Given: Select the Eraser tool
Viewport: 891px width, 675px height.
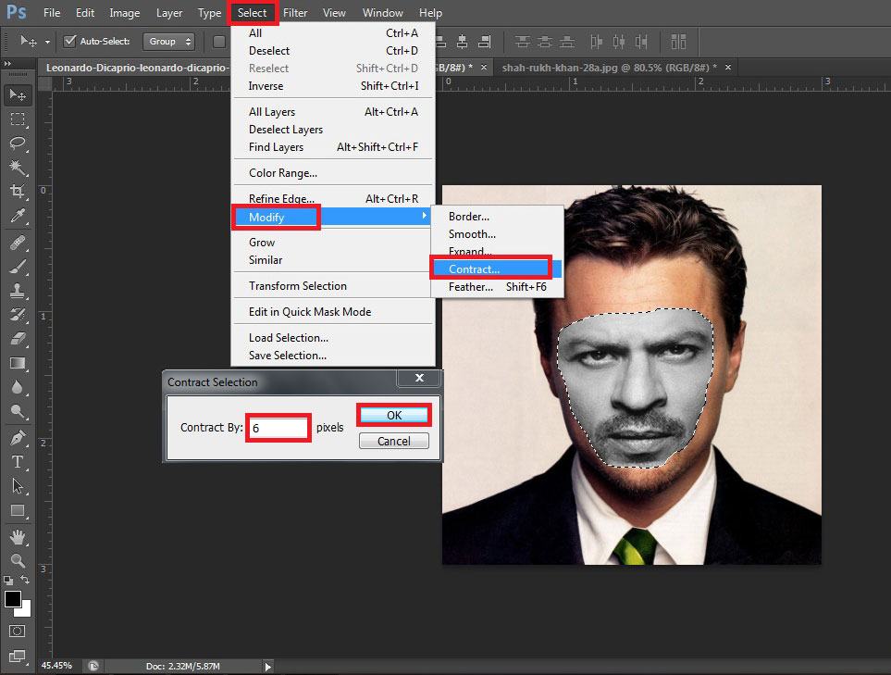Looking at the screenshot, I should click(x=18, y=339).
